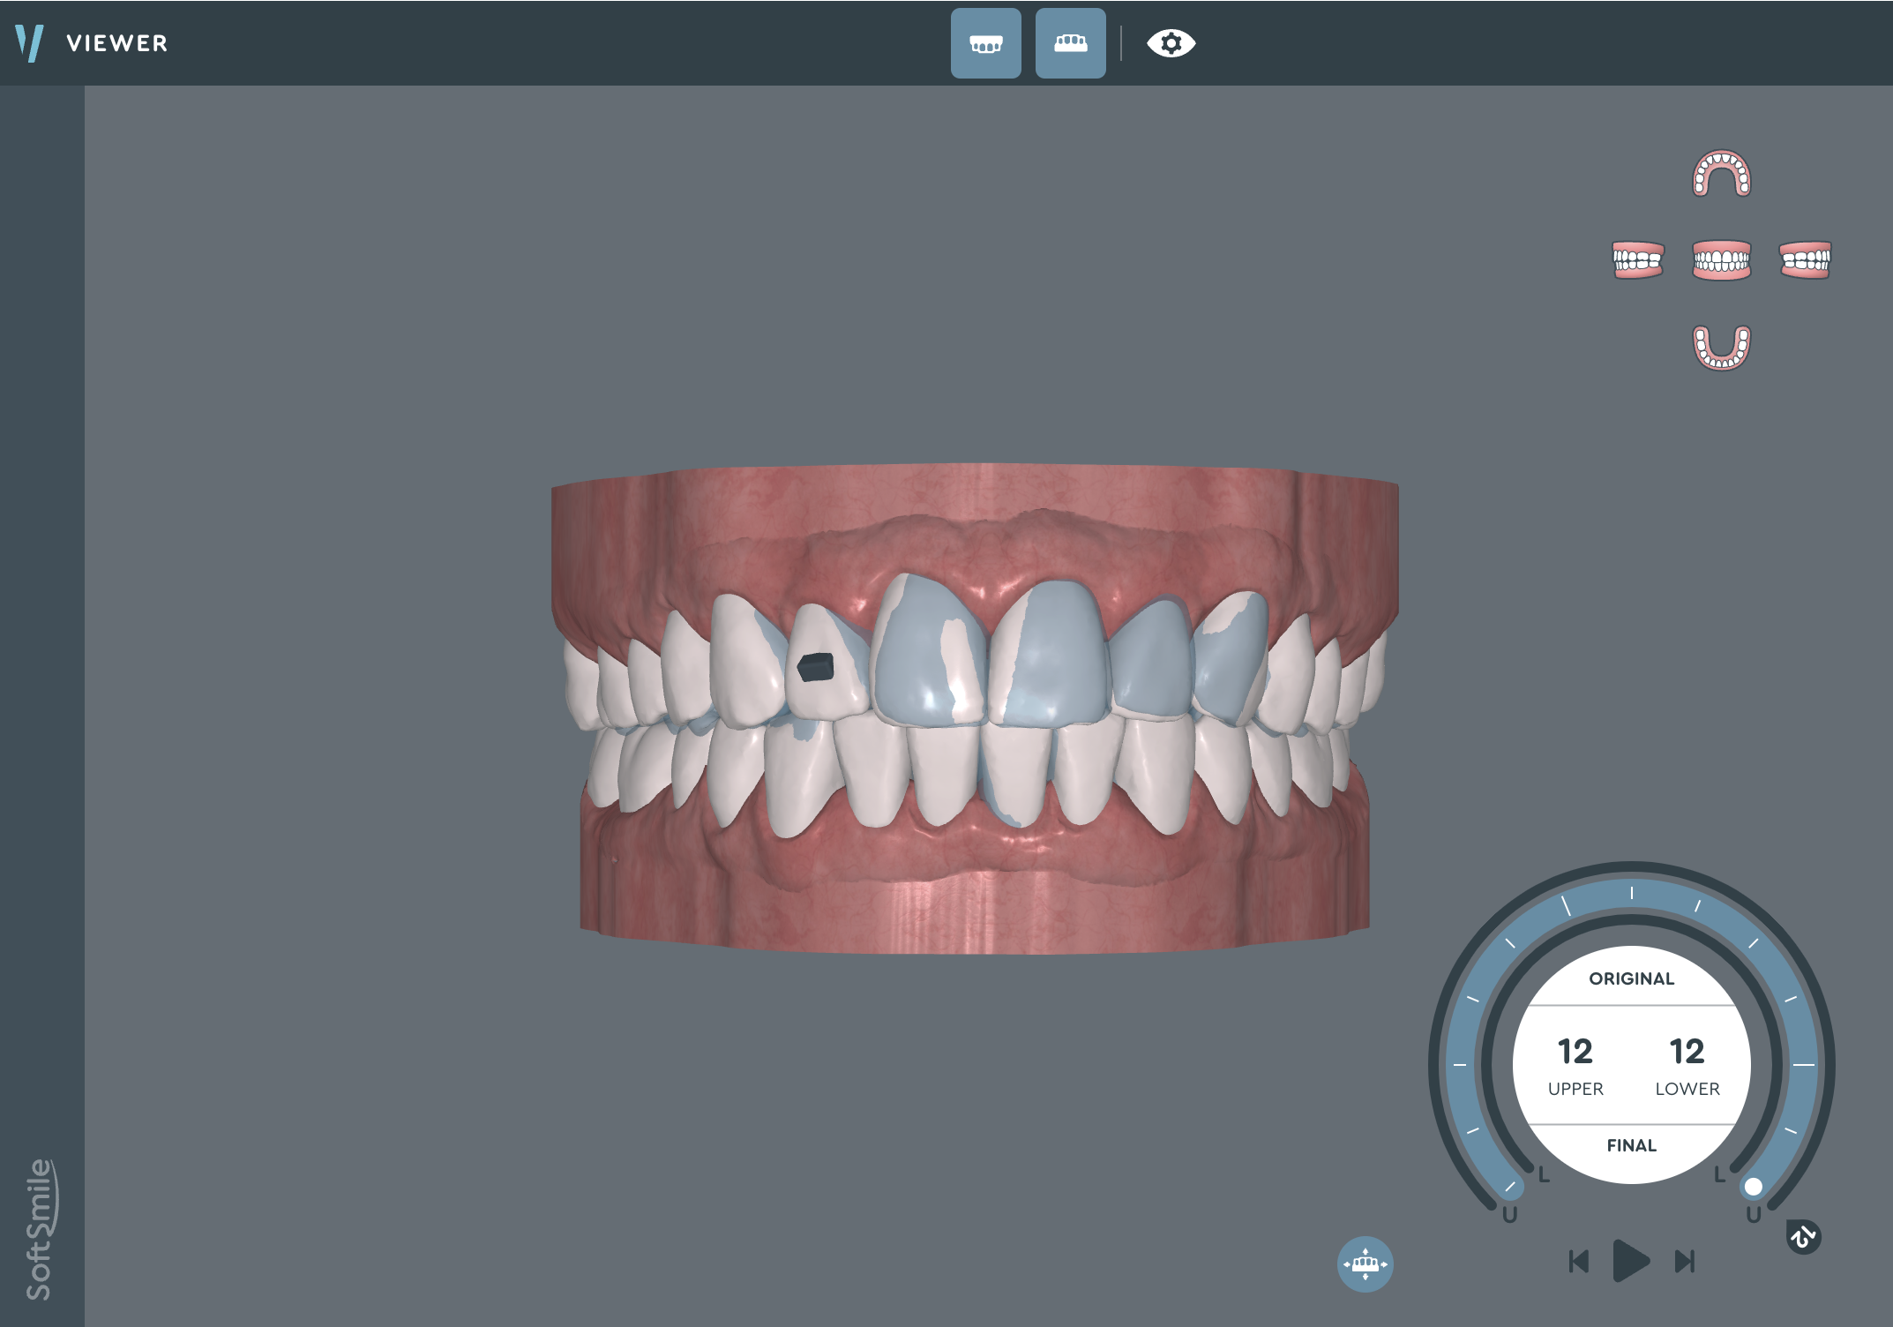Click the step 12 marker badge

(x=1803, y=1236)
